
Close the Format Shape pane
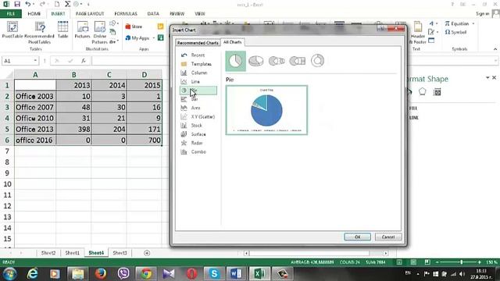click(x=495, y=77)
